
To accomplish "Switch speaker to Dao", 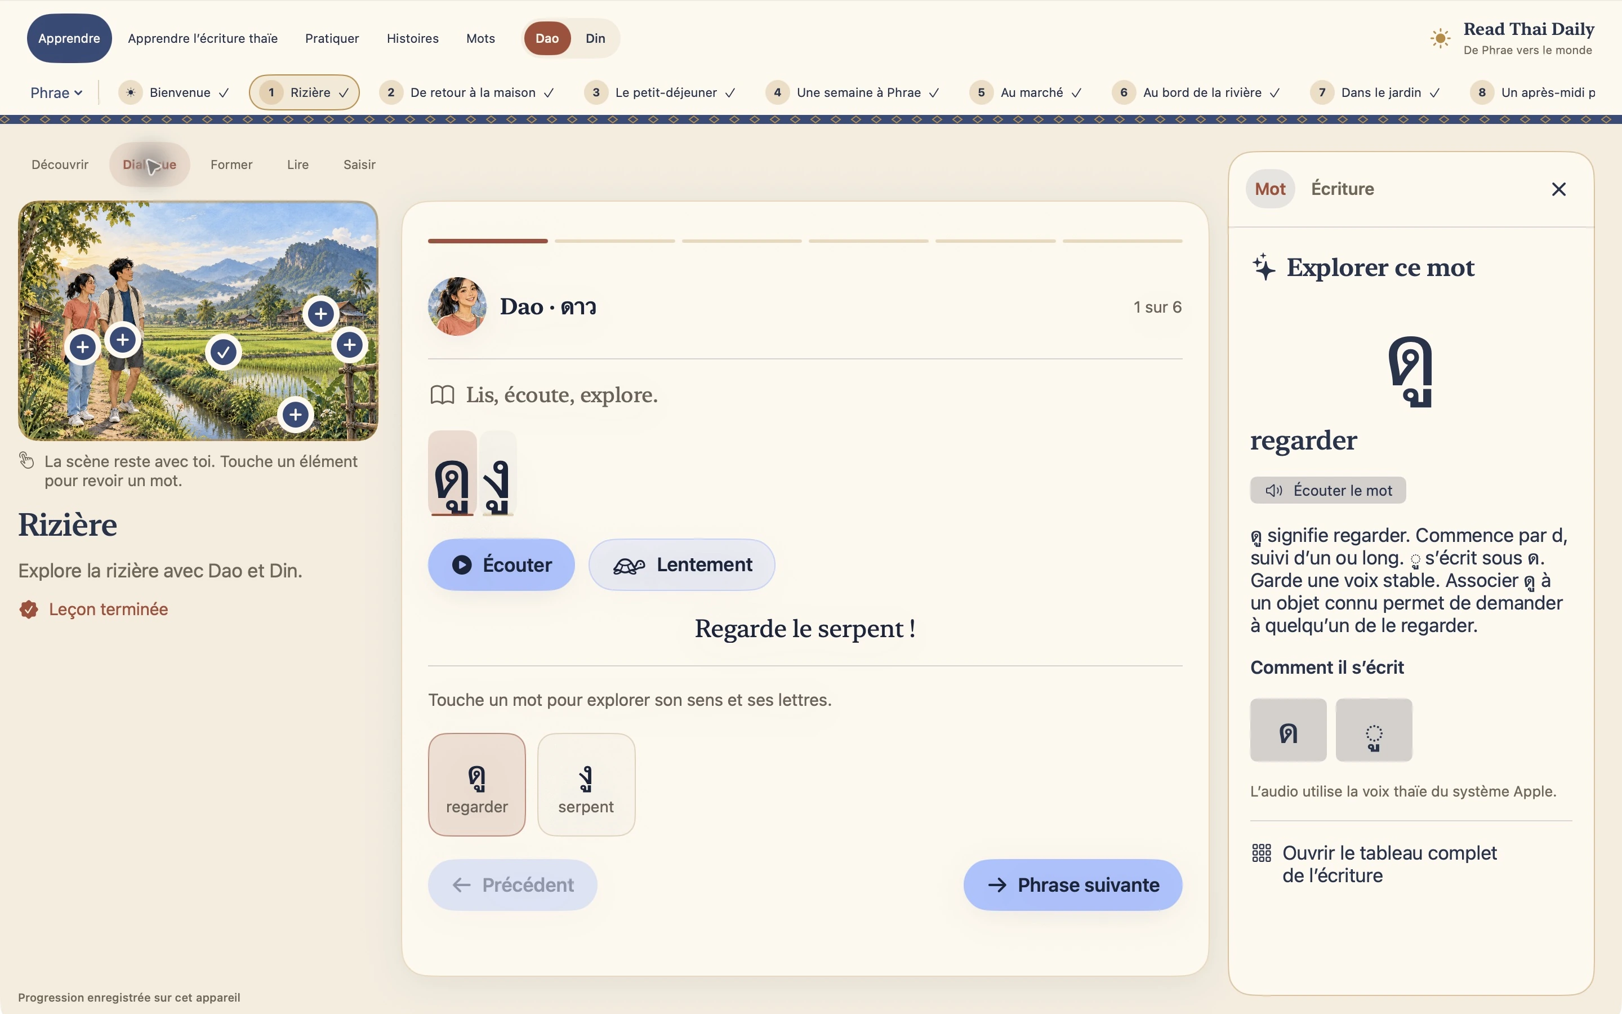I will 547,38.
